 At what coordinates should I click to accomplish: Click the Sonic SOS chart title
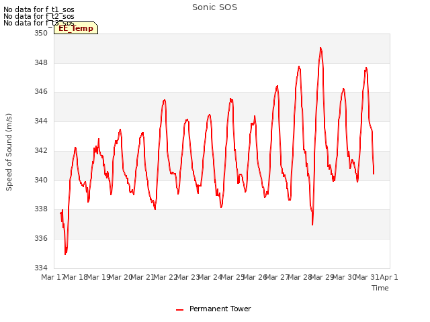[x=214, y=7]
